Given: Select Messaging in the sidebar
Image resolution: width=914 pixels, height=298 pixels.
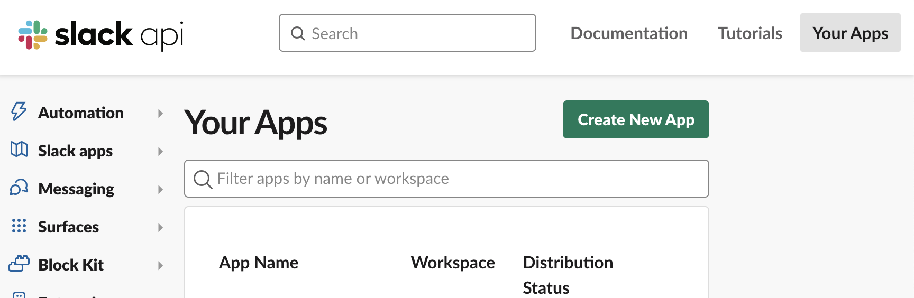Looking at the screenshot, I should click(76, 189).
